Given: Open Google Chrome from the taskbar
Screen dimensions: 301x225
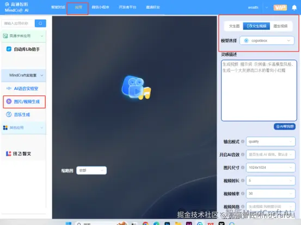Looking at the screenshot, I should tap(145, 223).
